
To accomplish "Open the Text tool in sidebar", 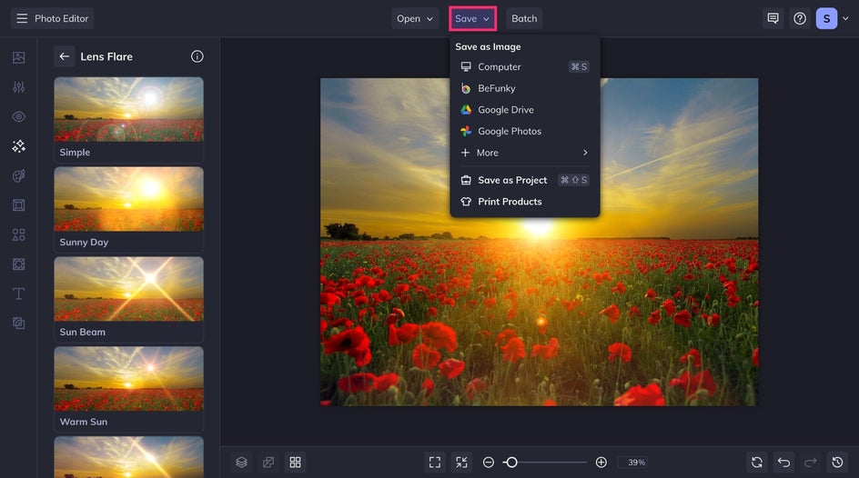I will point(18,294).
